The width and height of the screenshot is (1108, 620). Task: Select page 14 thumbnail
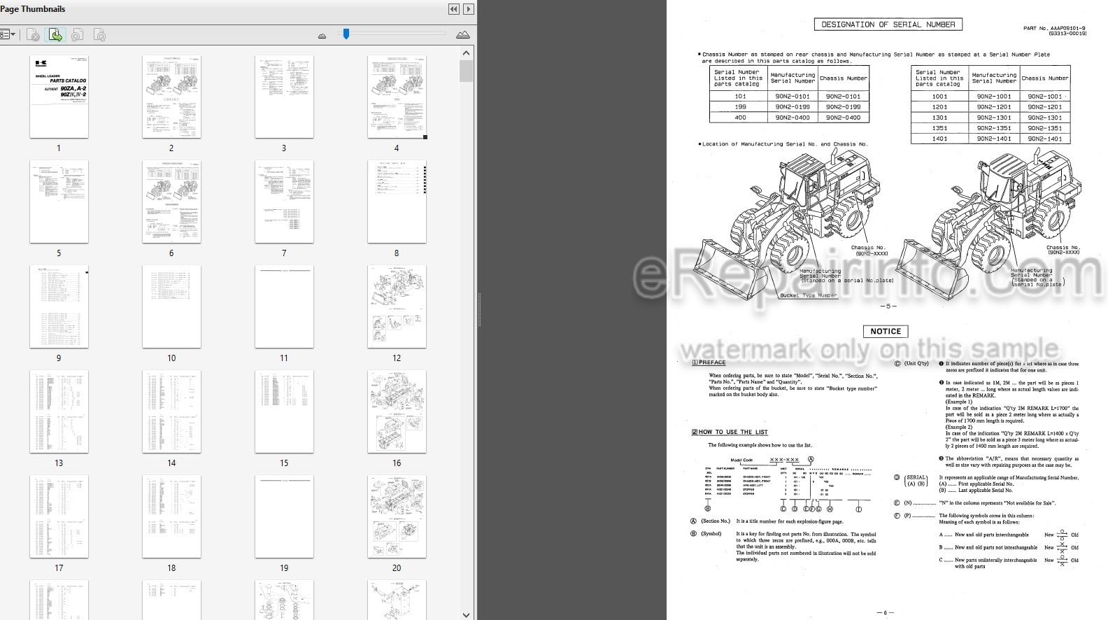point(171,411)
